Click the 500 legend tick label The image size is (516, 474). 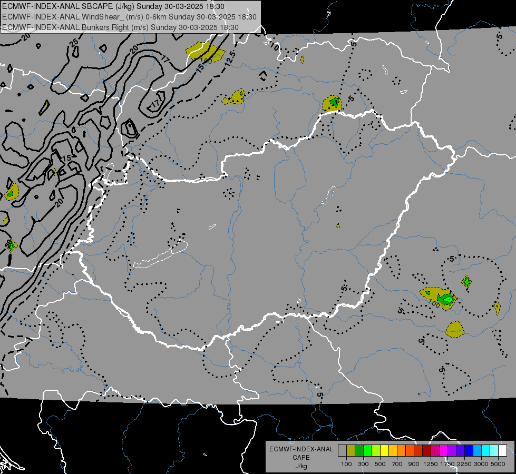click(380, 464)
